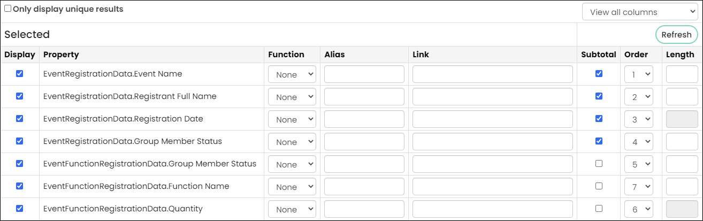This screenshot has height=221, width=703.
Task: Open the View all columns dropdown
Action: [640, 12]
